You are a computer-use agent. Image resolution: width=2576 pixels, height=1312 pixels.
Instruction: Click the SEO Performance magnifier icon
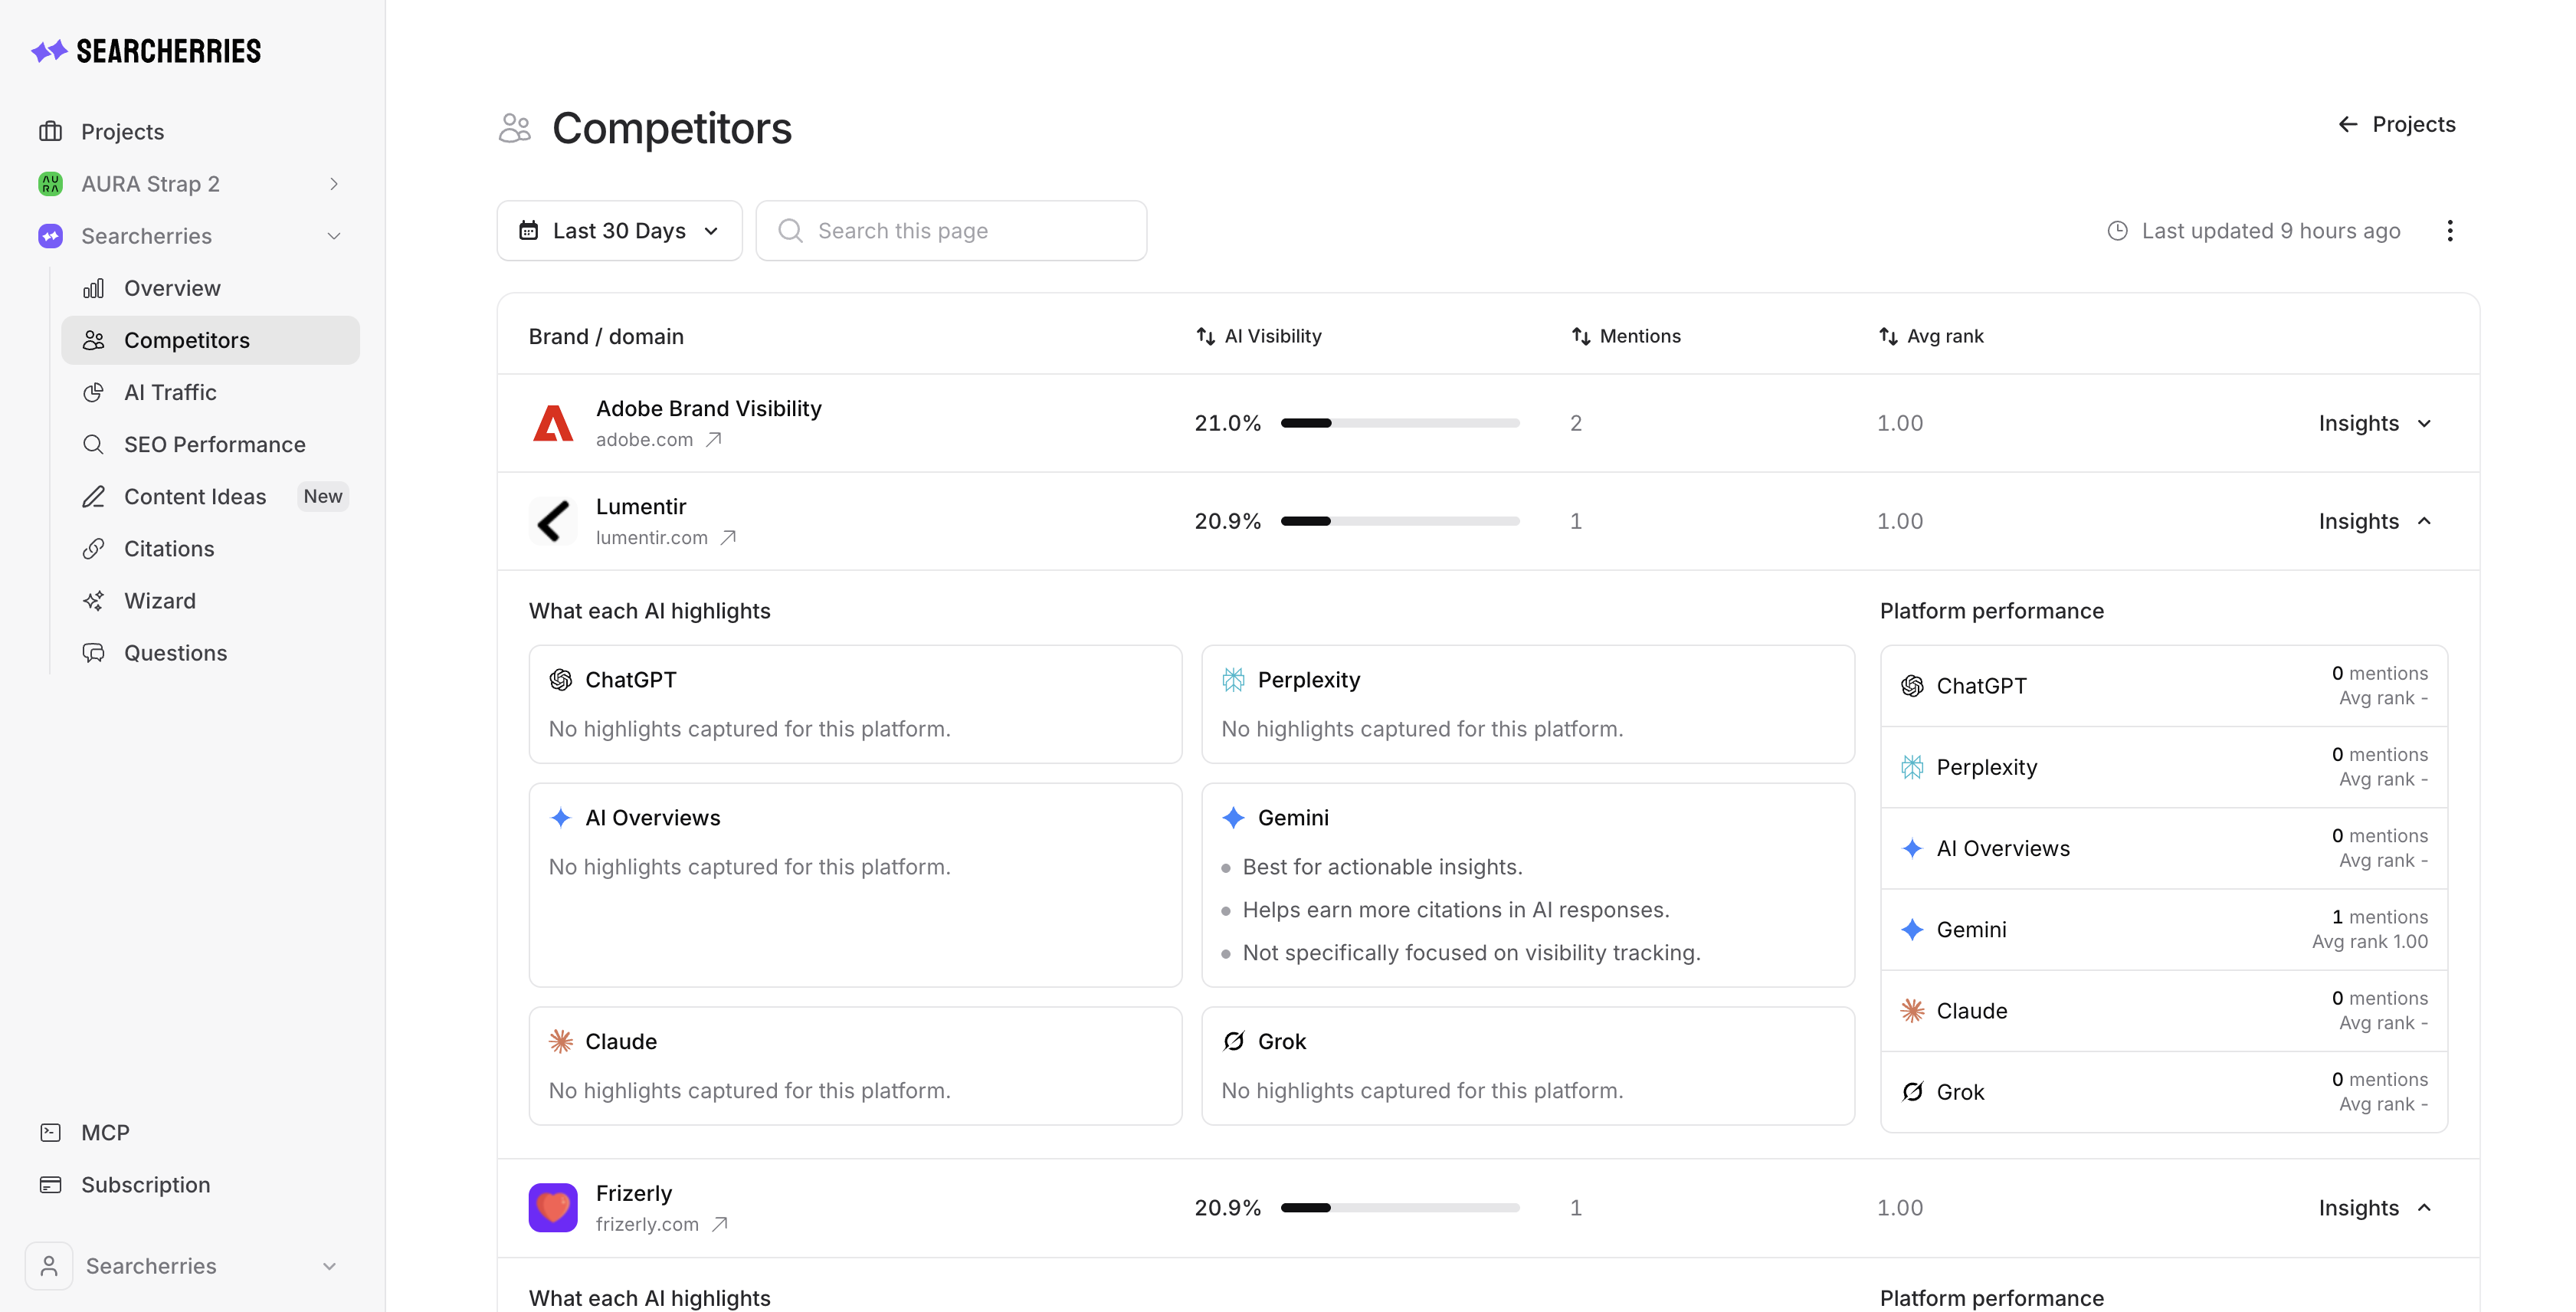[93, 444]
